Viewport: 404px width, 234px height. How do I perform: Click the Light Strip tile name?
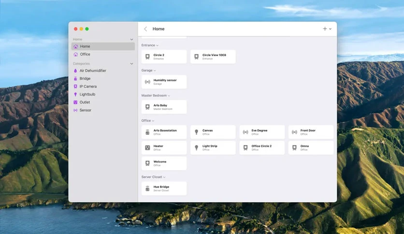click(210, 146)
